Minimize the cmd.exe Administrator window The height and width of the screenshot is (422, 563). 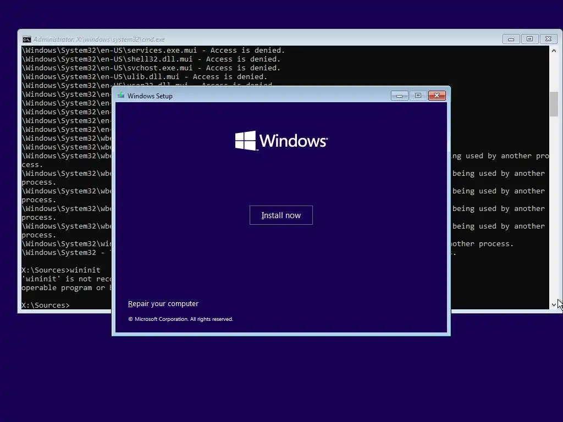point(511,39)
